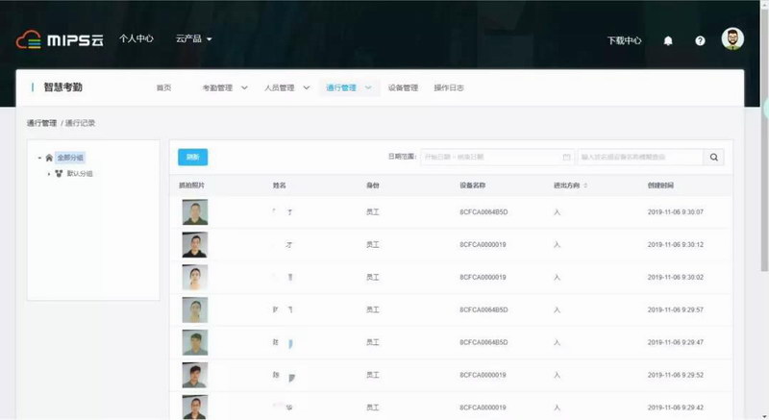Open the calendar icon in date range
Image resolution: width=769 pixels, height=420 pixels.
pos(566,157)
